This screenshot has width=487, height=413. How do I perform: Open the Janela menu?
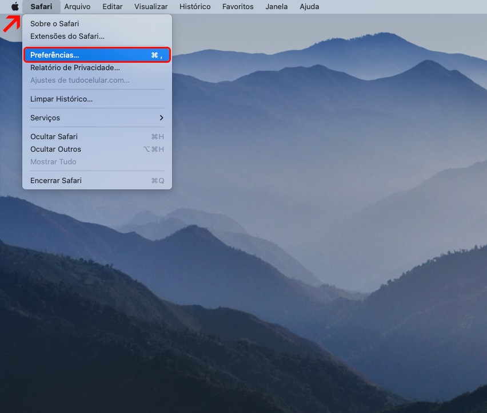pyautogui.click(x=277, y=7)
